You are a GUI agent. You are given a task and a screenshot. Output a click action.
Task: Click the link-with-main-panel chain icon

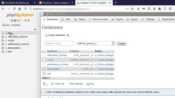(x=35, y=29)
